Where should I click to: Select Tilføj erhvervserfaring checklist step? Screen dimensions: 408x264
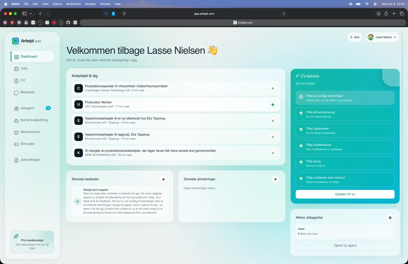[x=345, y=114]
